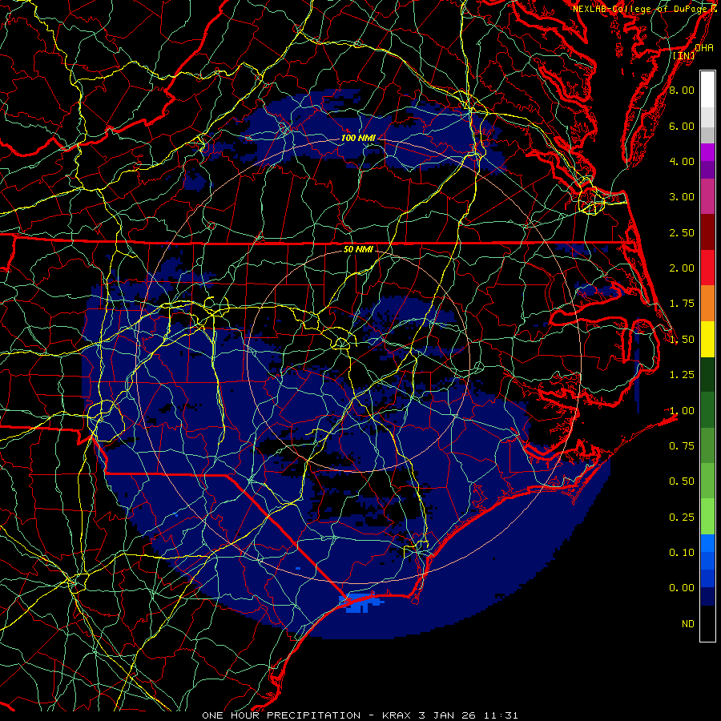The height and width of the screenshot is (721, 721).
Task: Click the 0.10 legend label
Action: point(682,553)
